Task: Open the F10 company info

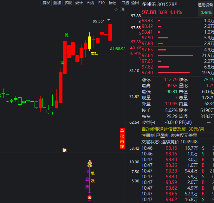Action: coord(101,3)
